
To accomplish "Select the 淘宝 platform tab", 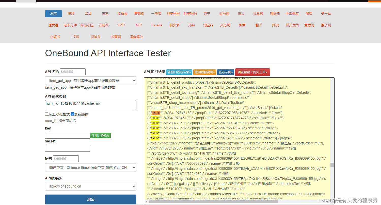I will click(53, 14).
